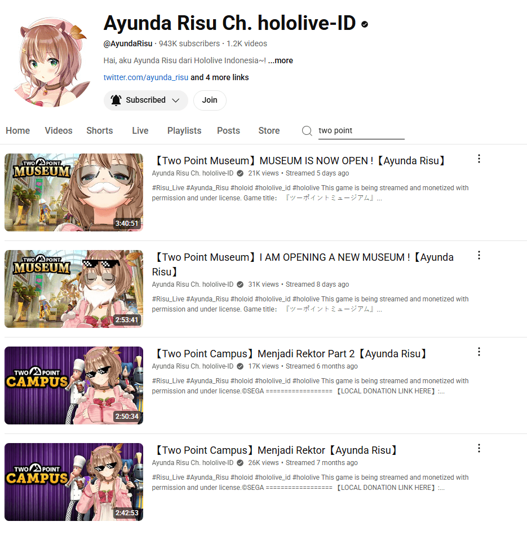Open three-dot menu for first Menjadi Rektor video
Viewport: 527px width, 539px height.
tap(479, 449)
